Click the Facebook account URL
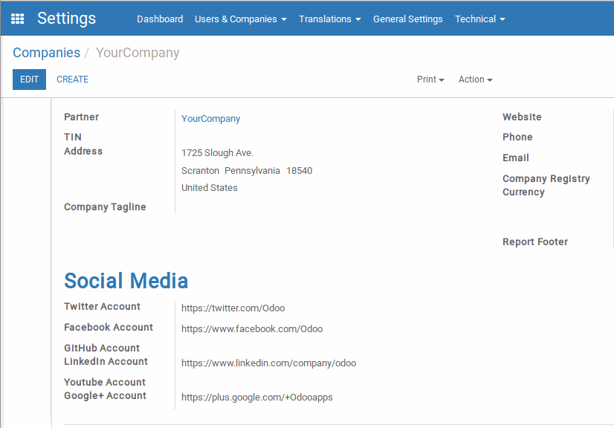Image resolution: width=614 pixels, height=428 pixels. 252,329
